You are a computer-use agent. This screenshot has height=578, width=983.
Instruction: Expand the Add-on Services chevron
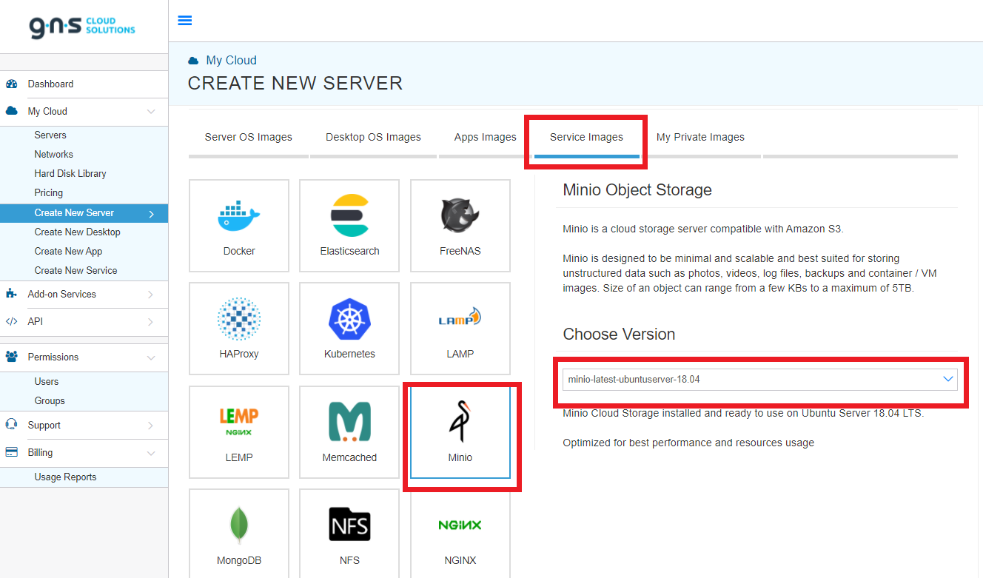tap(151, 295)
